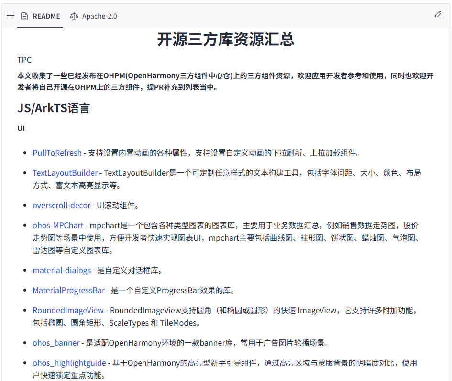Open the MaterialProgressBar link
Viewport: 452px width, 381px height.
coord(68,290)
